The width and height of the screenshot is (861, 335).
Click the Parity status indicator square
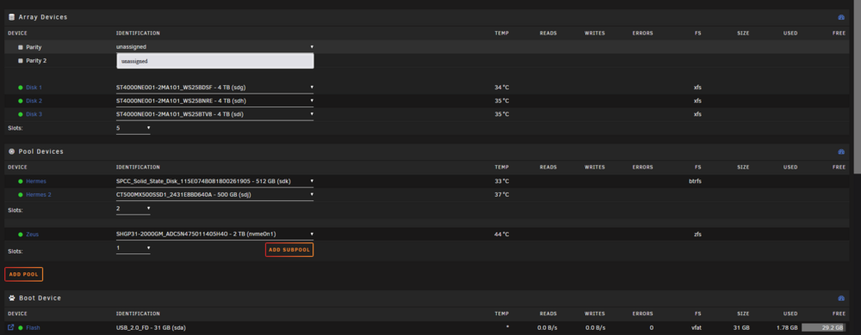coord(21,47)
